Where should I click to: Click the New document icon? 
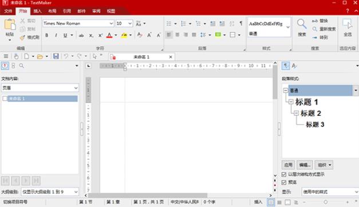(x=26, y=56)
